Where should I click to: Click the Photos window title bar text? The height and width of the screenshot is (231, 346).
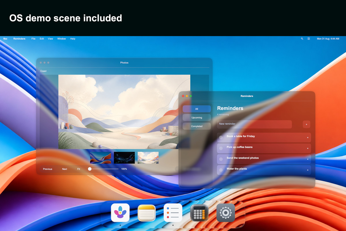click(x=124, y=63)
